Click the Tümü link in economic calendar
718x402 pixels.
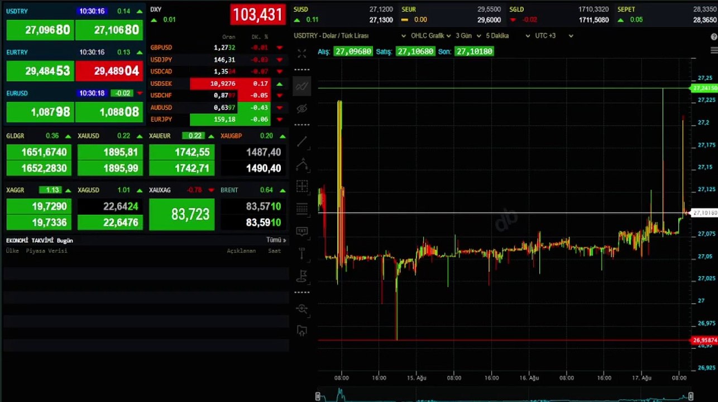coord(276,240)
